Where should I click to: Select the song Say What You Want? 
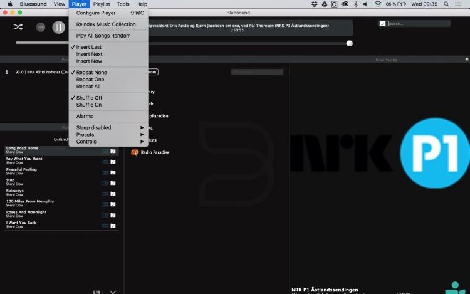pos(24,159)
